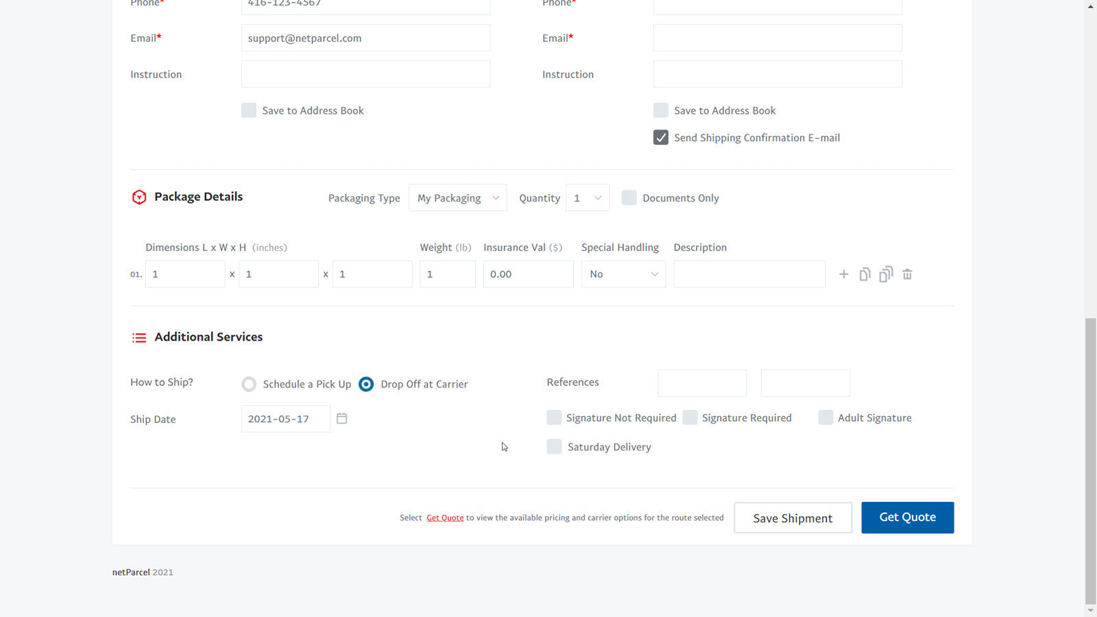Click the Get Quote button

907,518
